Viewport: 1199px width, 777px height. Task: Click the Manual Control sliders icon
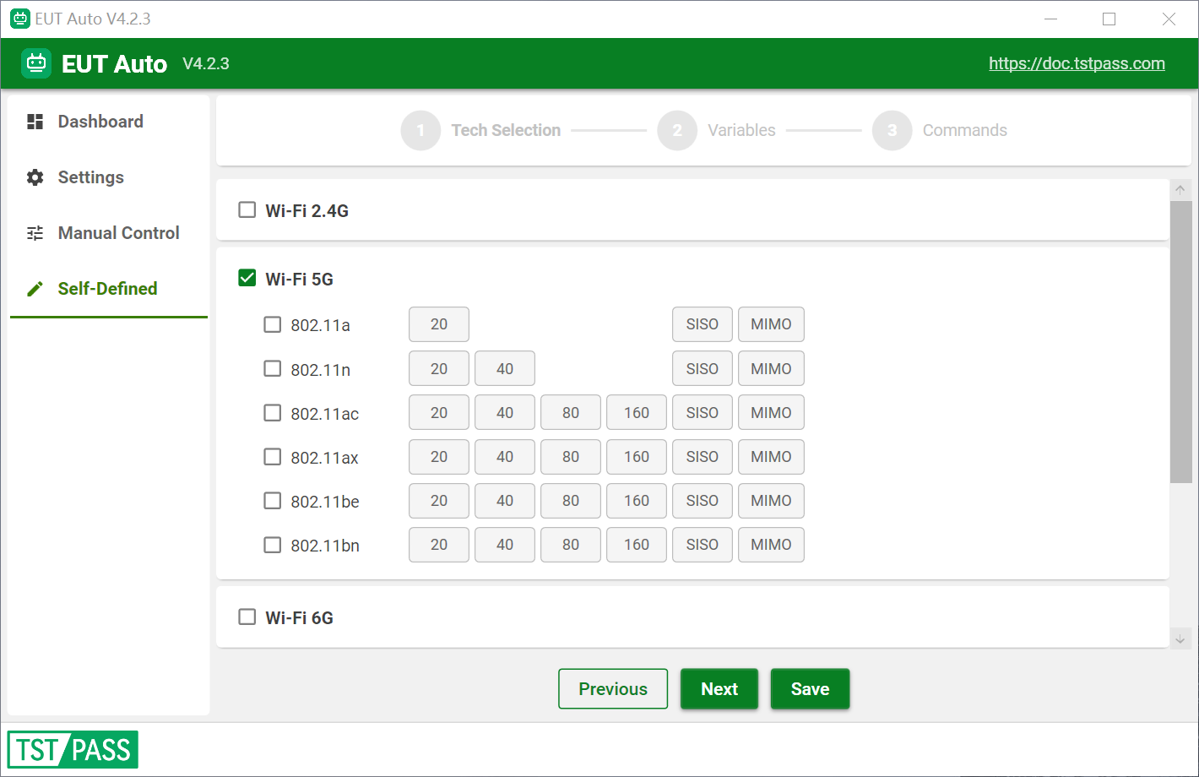coord(35,233)
